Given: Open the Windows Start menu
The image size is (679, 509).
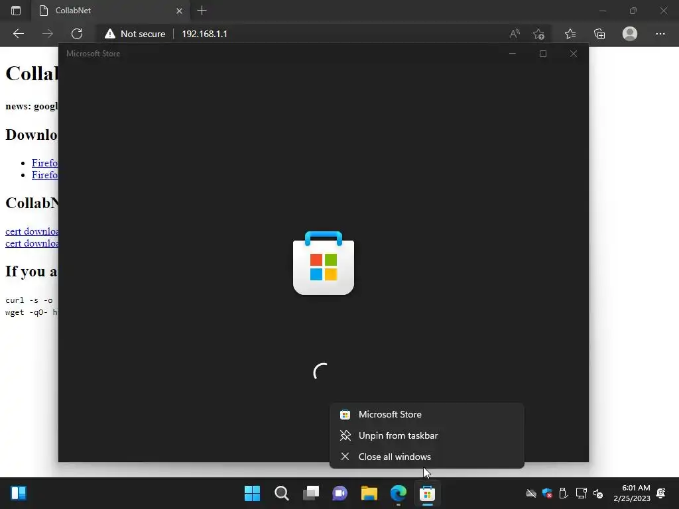Looking at the screenshot, I should coord(252,493).
